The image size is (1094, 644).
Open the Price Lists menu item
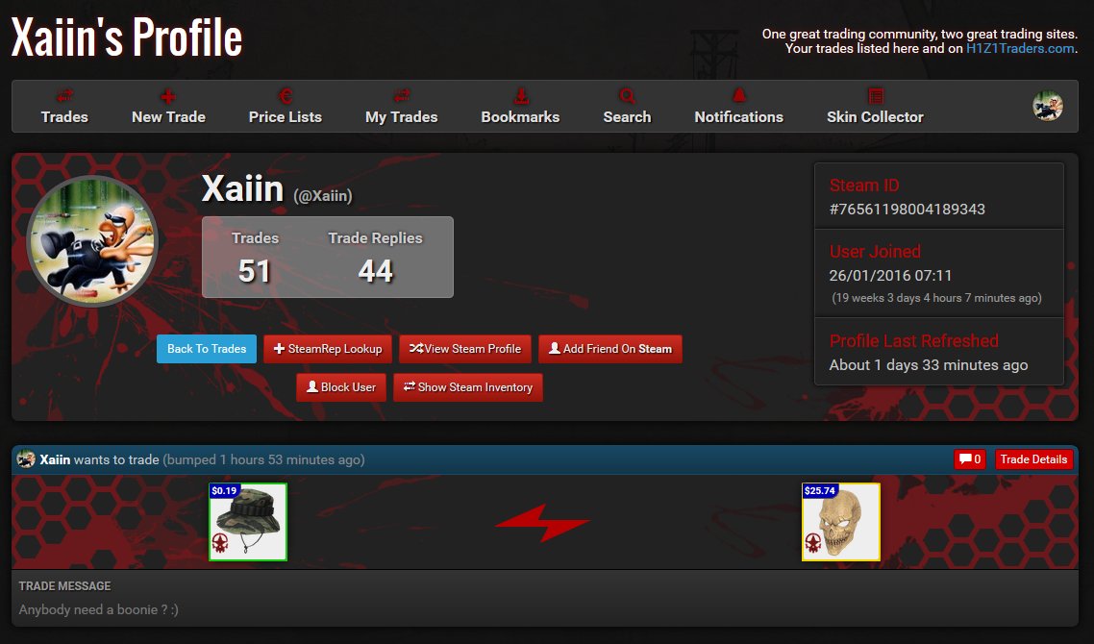click(x=285, y=117)
